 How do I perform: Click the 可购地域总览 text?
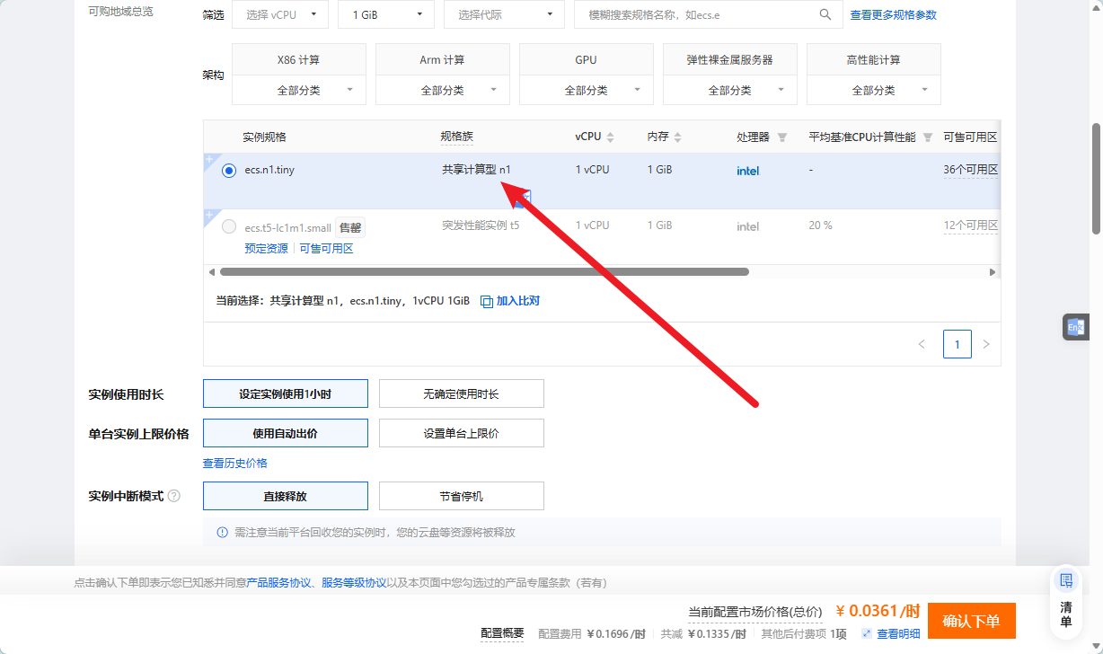tap(121, 12)
